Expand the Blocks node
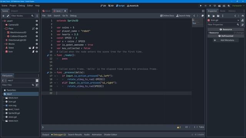The width and height of the screenshot is (246, 138). [x=4, y=44]
